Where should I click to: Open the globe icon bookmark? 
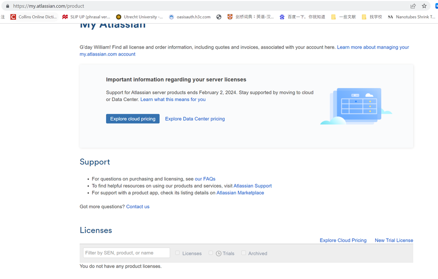(219, 17)
